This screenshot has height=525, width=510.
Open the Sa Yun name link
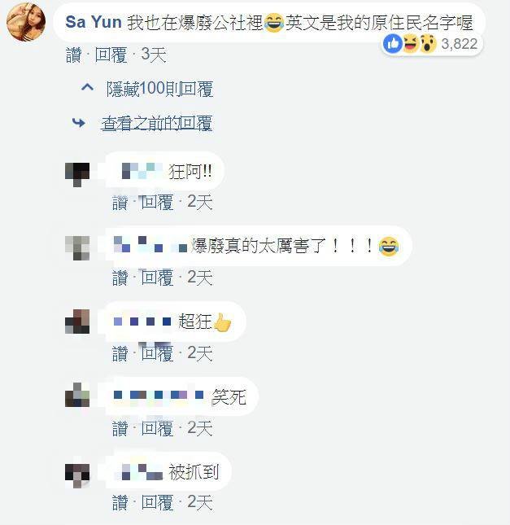(x=94, y=22)
